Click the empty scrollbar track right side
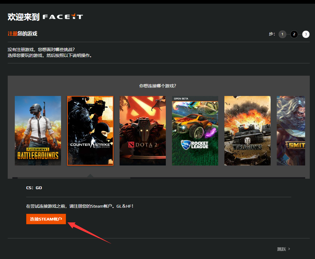 pyautogui.click(x=216, y=178)
